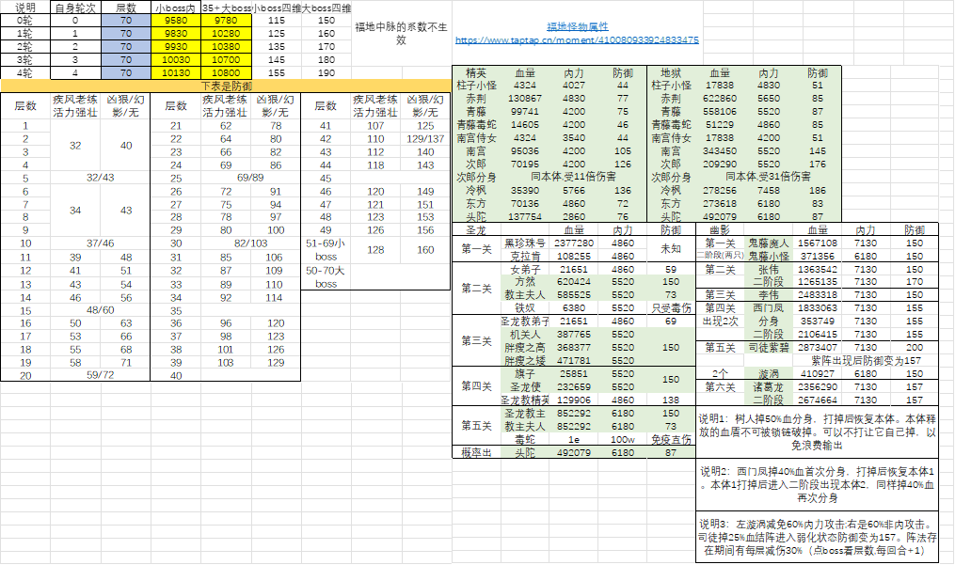Click the text 同本体,受11倍伤害
Screen dimensions: 955x565
pos(573,177)
